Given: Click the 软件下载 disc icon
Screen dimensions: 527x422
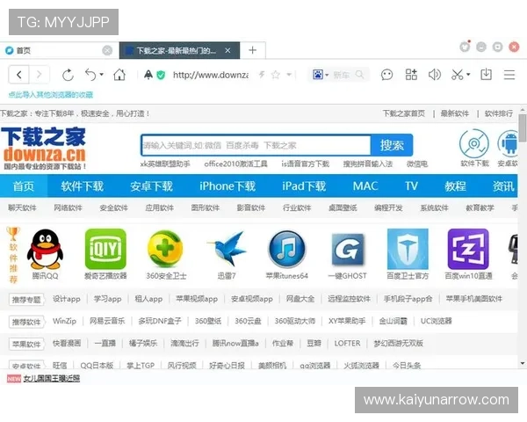Looking at the screenshot, I should [x=474, y=143].
